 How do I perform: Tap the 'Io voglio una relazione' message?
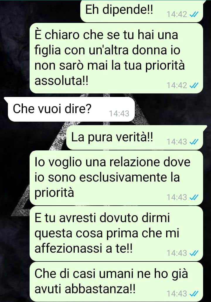click(116, 178)
